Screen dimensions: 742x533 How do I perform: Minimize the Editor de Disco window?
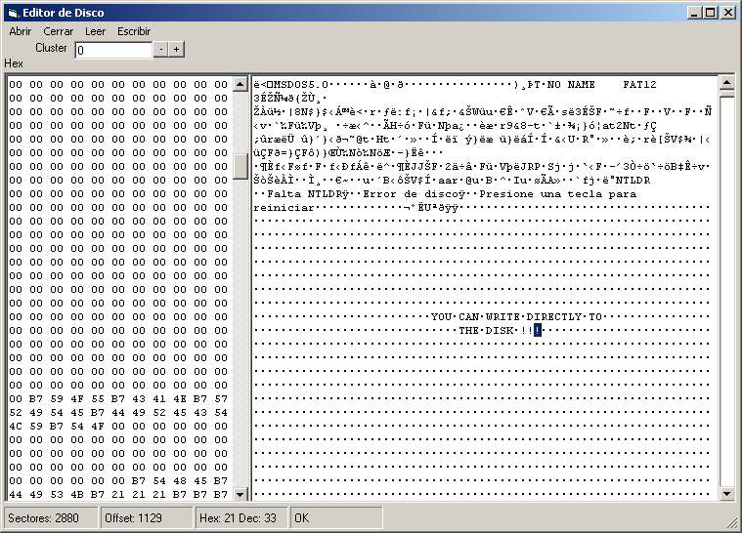695,13
